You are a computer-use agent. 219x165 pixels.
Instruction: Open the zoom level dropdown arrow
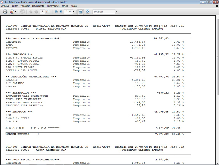73,12
